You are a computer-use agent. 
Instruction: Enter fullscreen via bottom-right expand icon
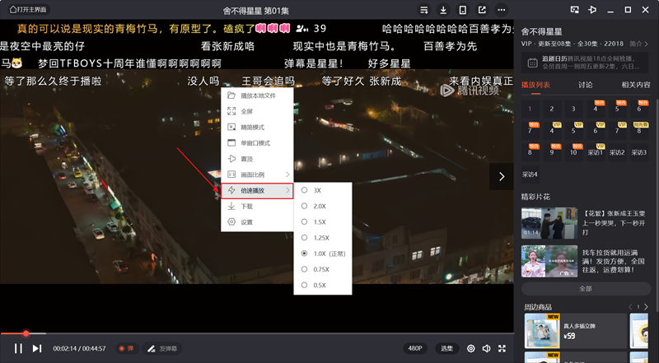[x=502, y=348]
